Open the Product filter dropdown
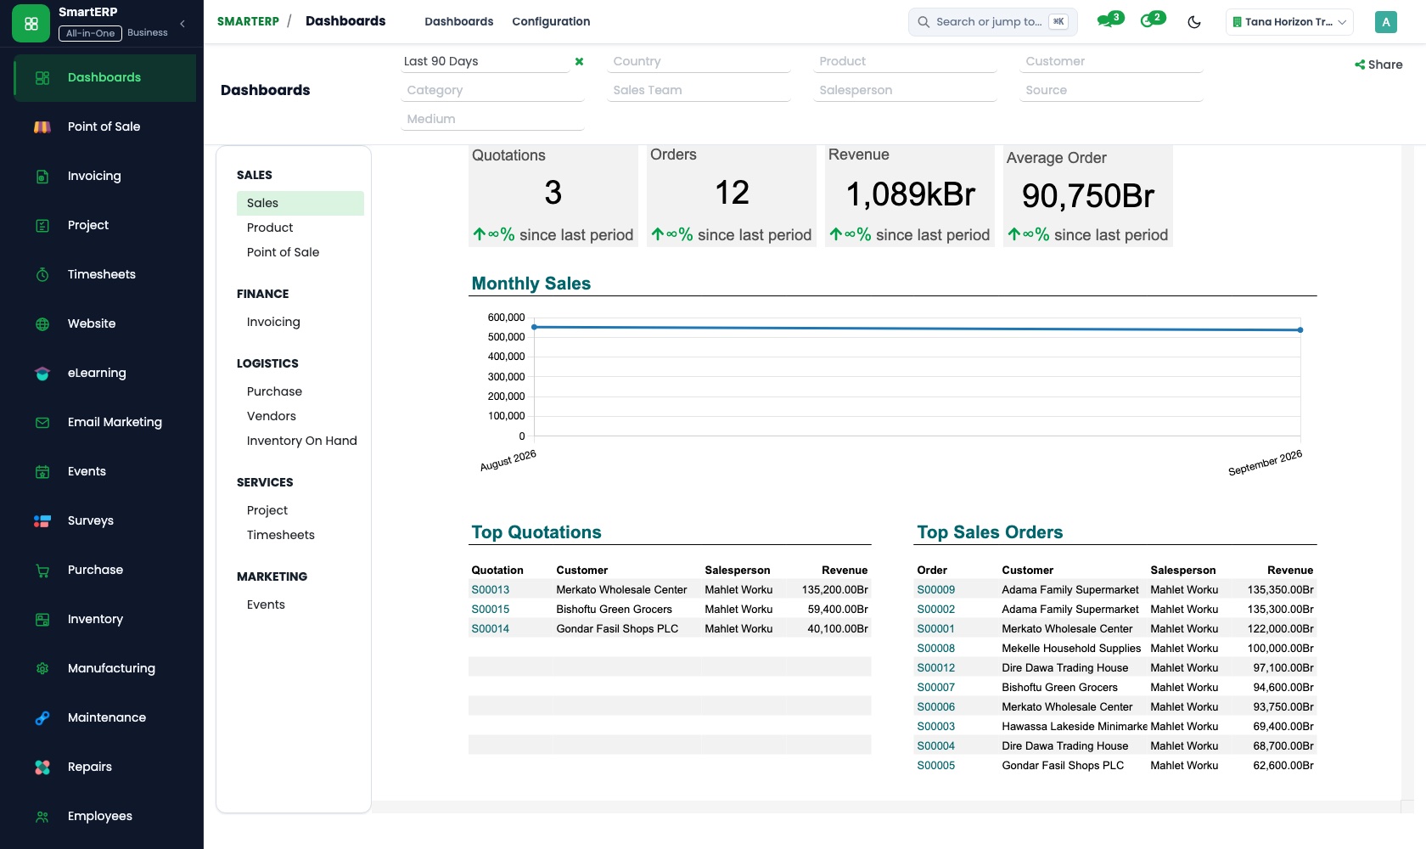 coord(905,61)
